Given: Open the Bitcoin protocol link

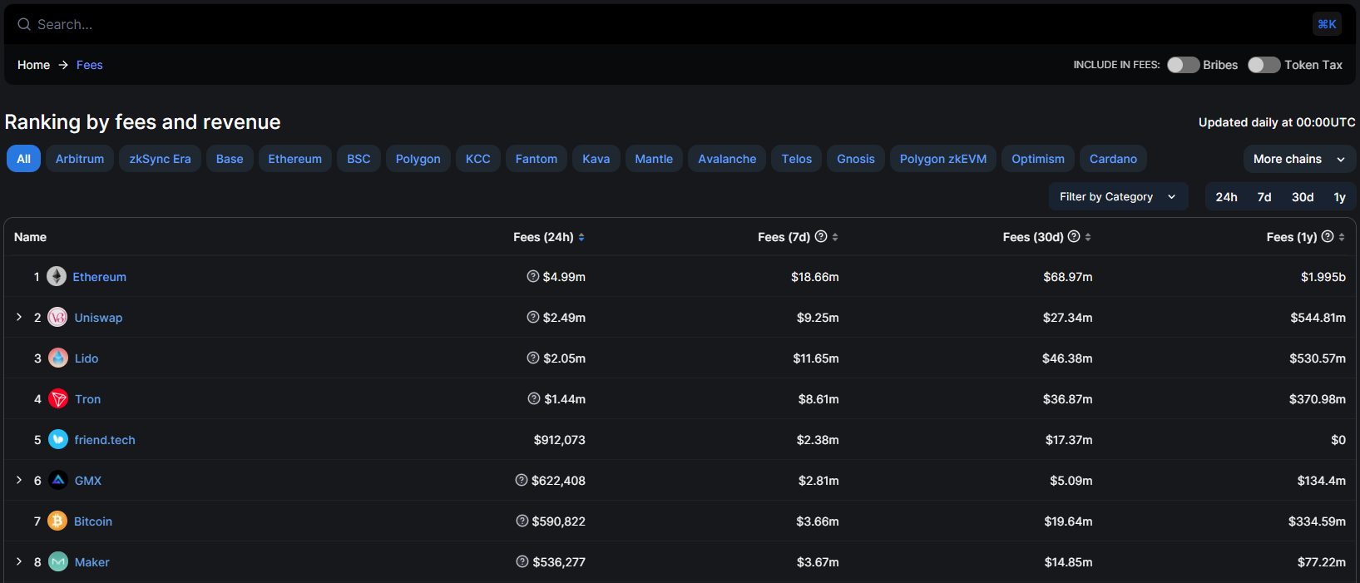Looking at the screenshot, I should 93,521.
